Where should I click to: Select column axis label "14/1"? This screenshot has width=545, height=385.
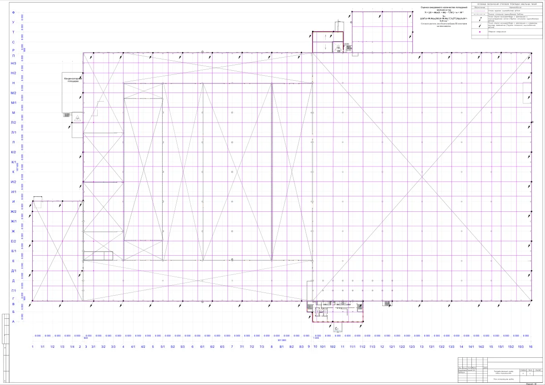[x=471, y=347]
